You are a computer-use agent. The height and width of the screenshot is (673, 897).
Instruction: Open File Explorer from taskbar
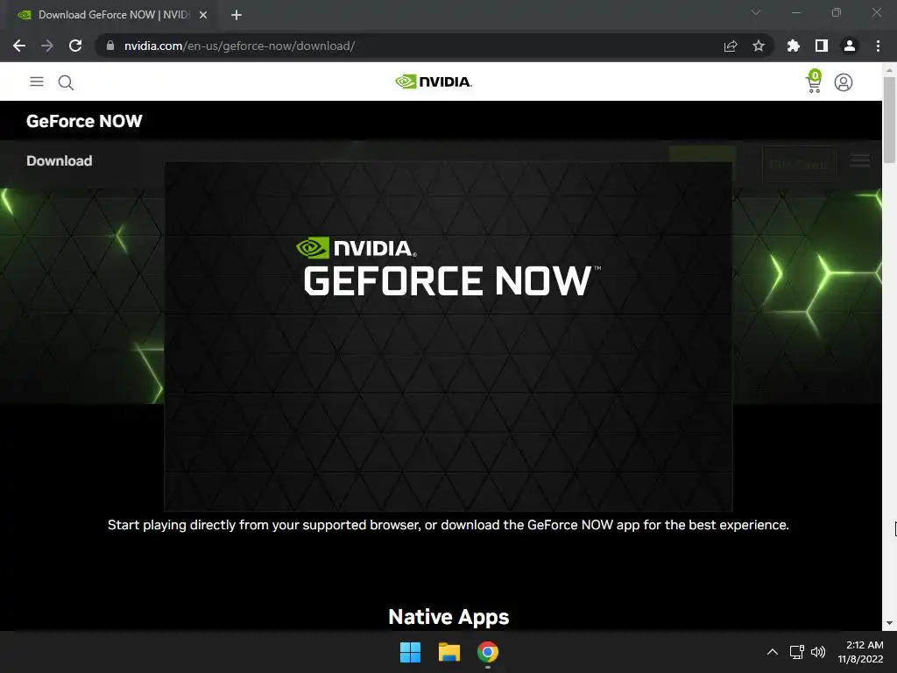[449, 652]
